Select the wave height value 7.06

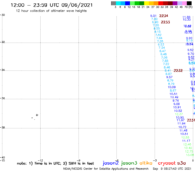click(x=164, y=58)
